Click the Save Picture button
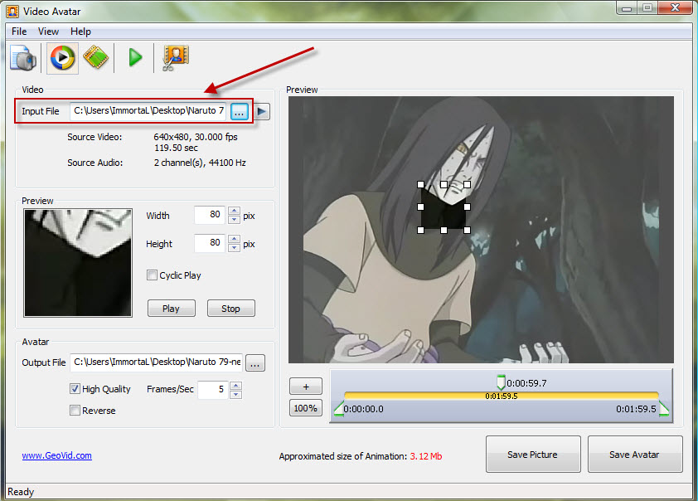 pos(533,455)
